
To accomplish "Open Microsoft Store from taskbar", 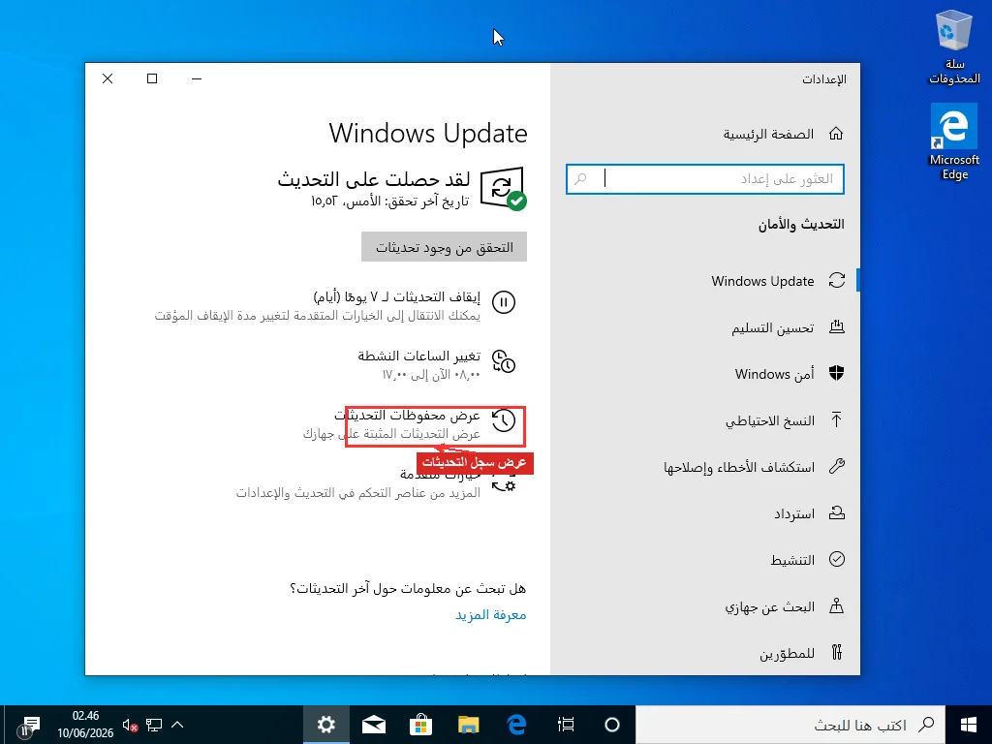I will [x=420, y=725].
